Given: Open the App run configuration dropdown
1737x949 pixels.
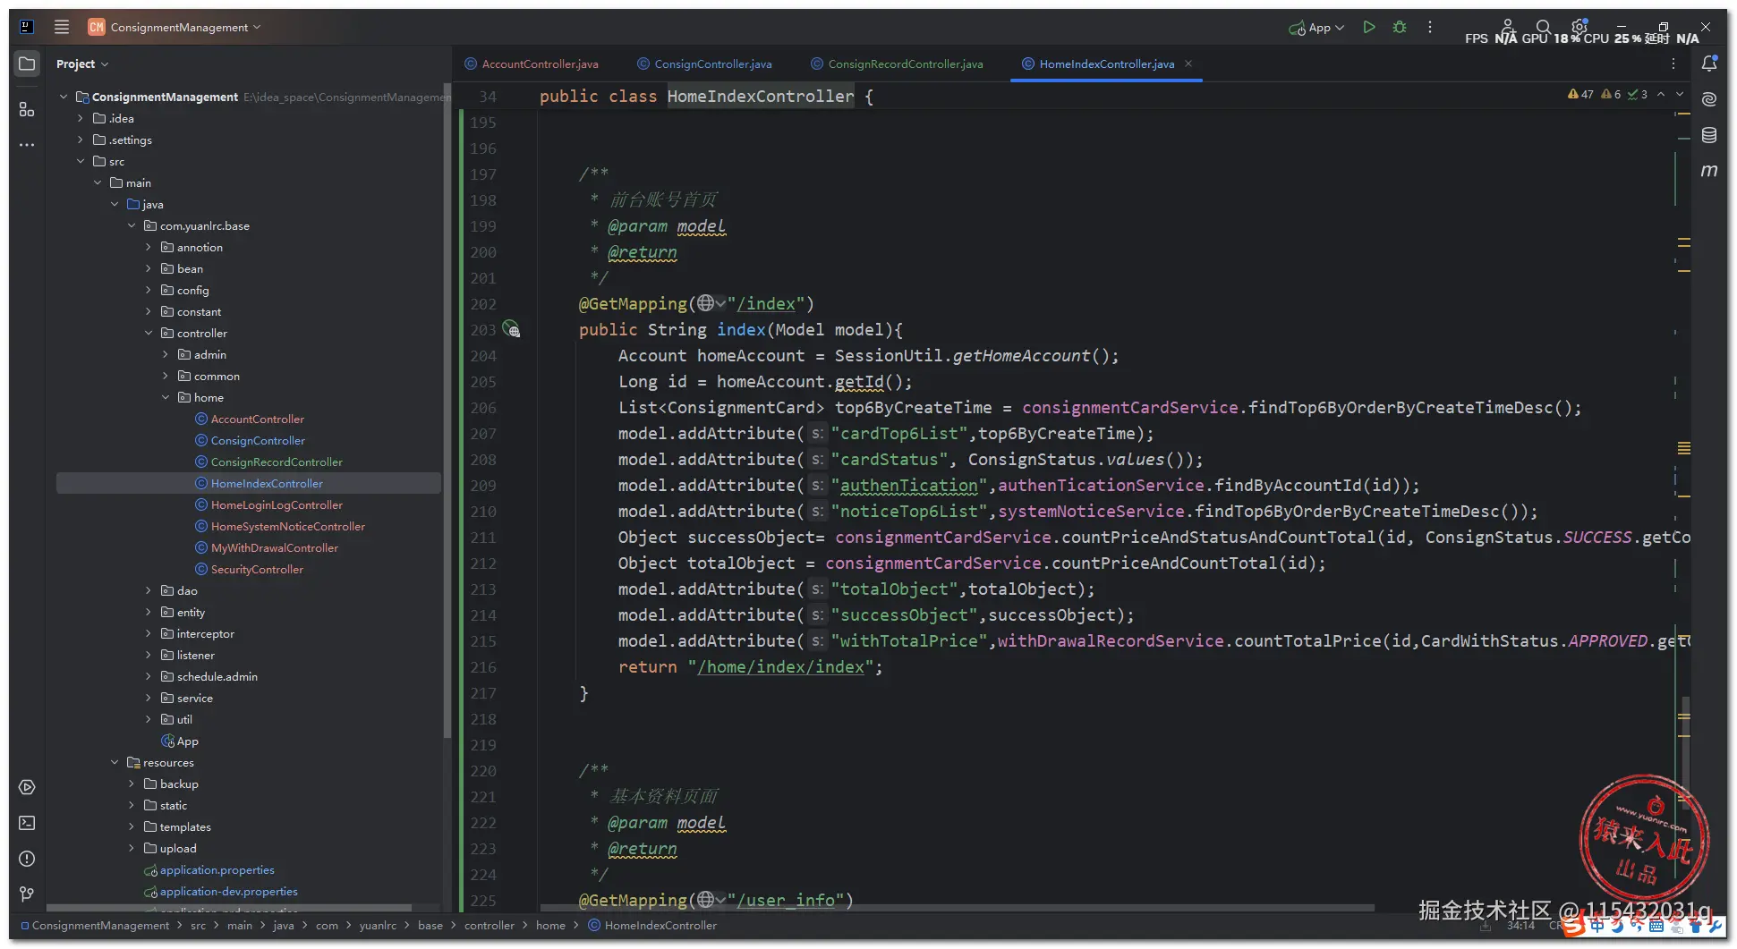Looking at the screenshot, I should click(1316, 28).
